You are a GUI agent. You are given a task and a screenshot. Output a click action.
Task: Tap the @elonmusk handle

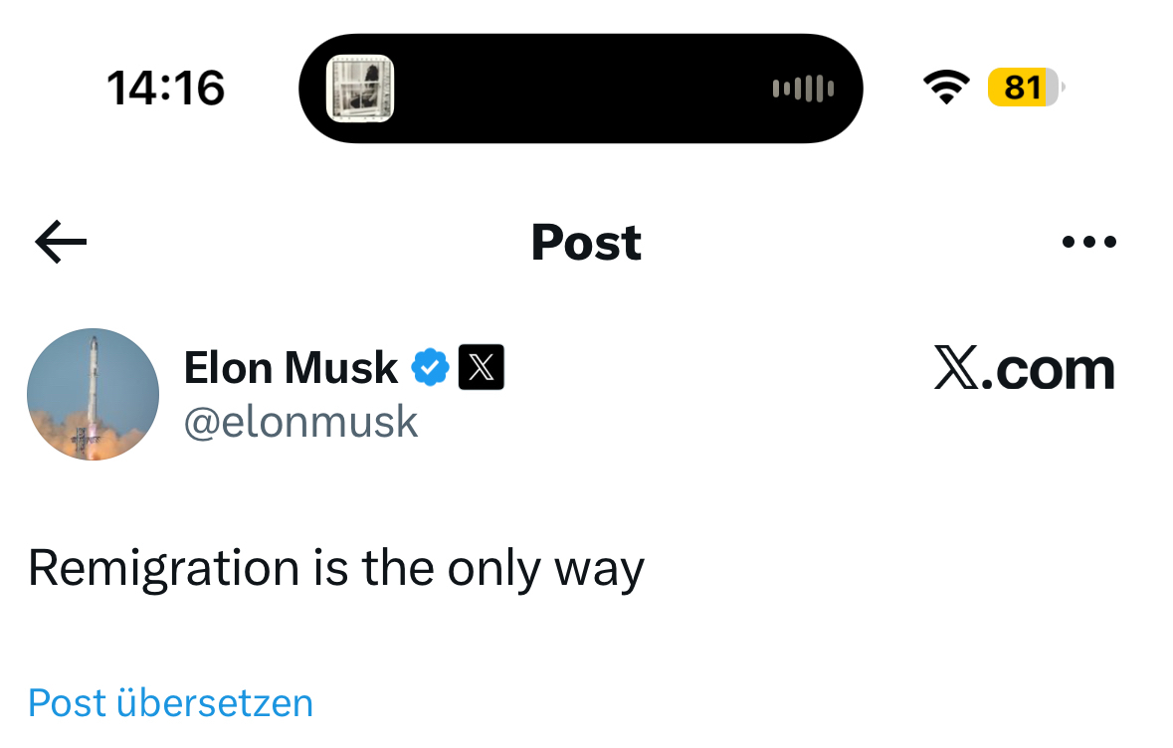coord(300,422)
